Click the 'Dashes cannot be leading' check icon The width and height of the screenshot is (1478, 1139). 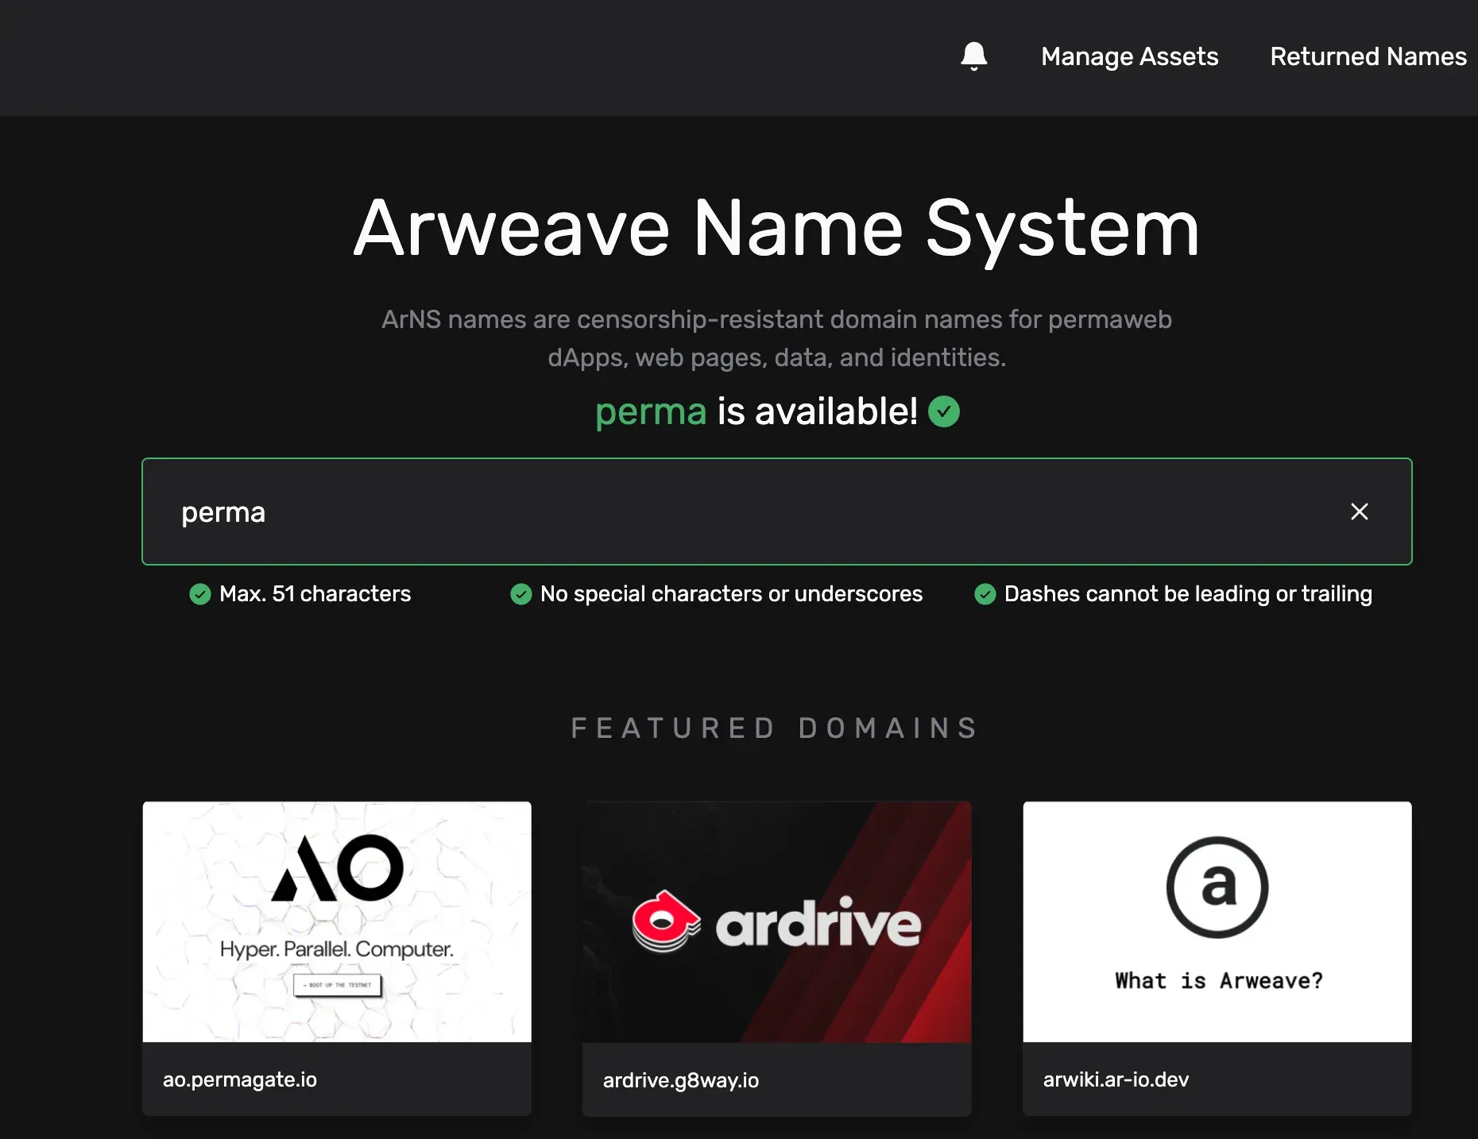point(985,594)
